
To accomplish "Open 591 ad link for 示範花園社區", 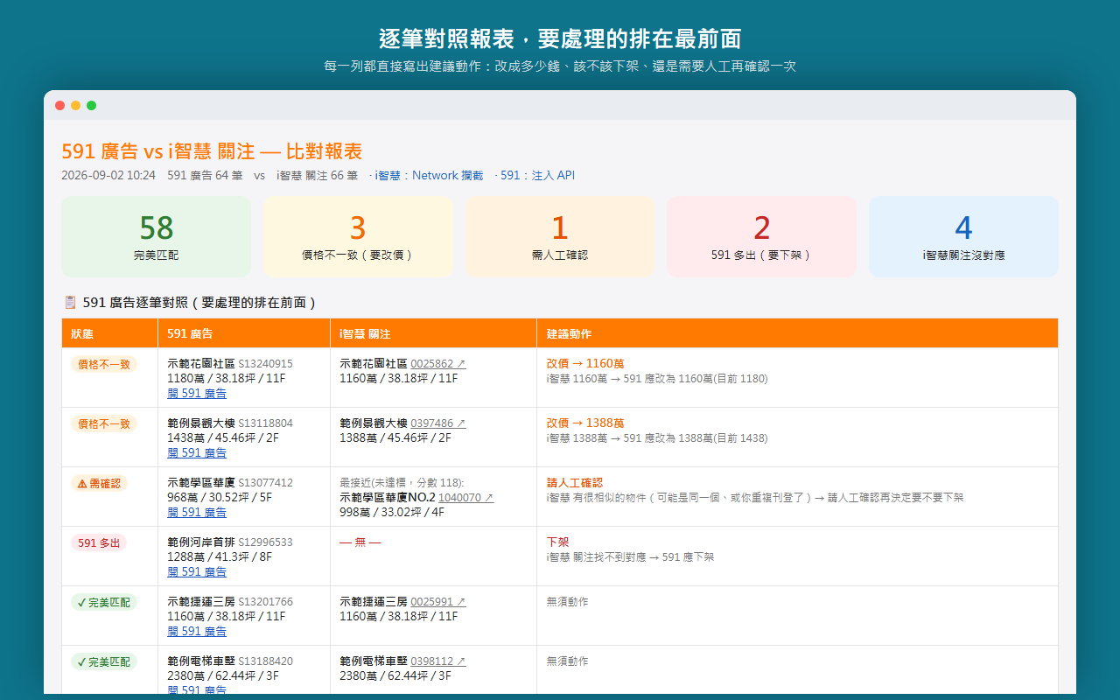I will 197,394.
